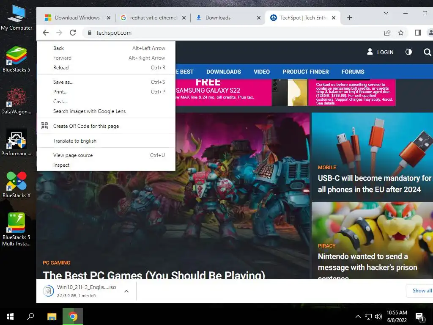Click the taskbar clock and date
The image size is (433, 325).
point(397,317)
